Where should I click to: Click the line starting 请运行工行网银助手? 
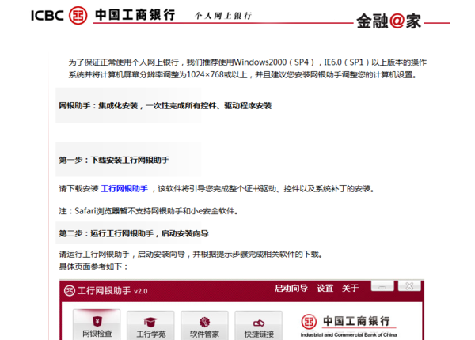[x=191, y=254]
